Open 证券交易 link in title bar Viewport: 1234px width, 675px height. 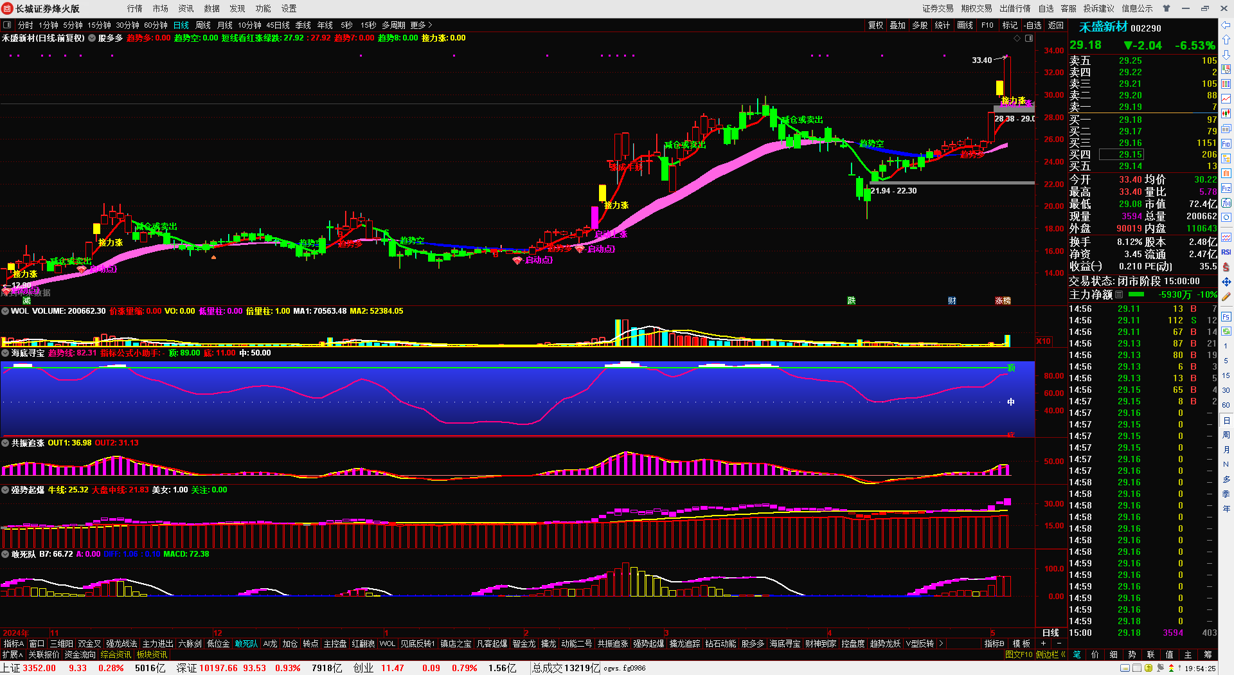938,8
